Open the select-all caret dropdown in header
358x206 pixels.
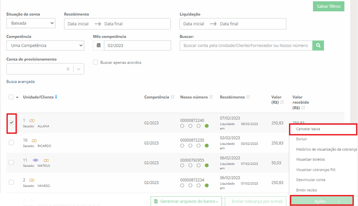pos(17,97)
